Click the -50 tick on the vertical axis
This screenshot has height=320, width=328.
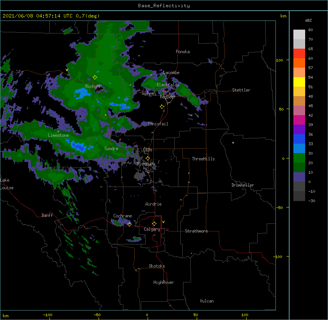point(279,208)
